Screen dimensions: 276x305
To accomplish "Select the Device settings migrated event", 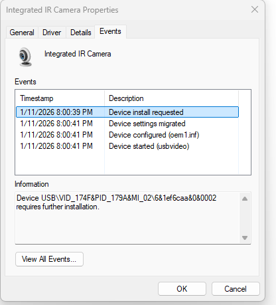I will [x=127, y=124].
